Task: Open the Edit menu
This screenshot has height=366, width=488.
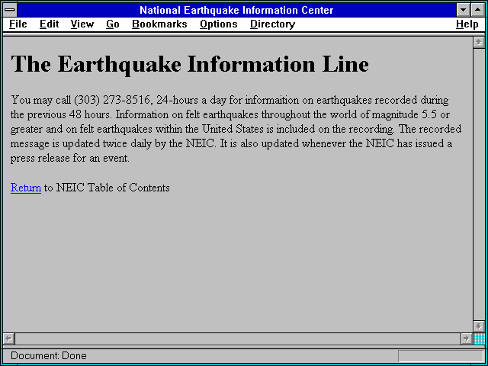Action: 49,24
